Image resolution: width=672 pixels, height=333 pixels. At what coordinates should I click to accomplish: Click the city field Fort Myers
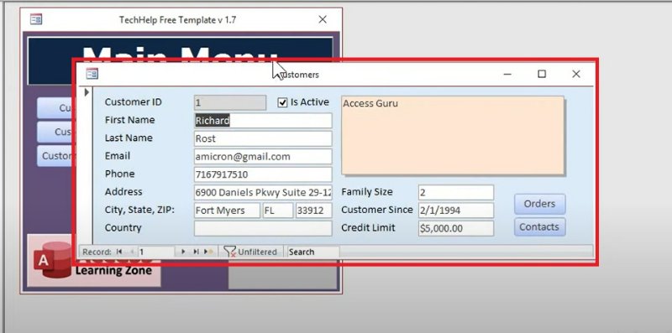[x=227, y=211]
